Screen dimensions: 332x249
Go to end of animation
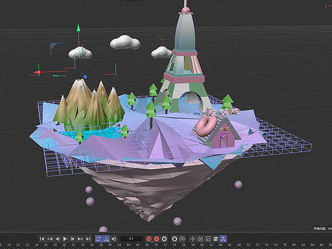(x=88, y=239)
